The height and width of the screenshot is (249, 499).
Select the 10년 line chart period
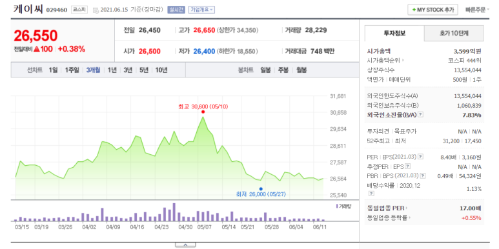click(161, 70)
